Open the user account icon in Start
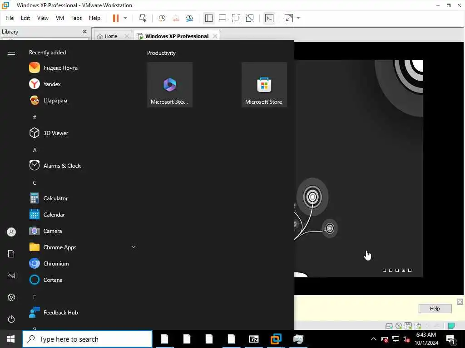Image resolution: width=465 pixels, height=348 pixels. click(11, 232)
